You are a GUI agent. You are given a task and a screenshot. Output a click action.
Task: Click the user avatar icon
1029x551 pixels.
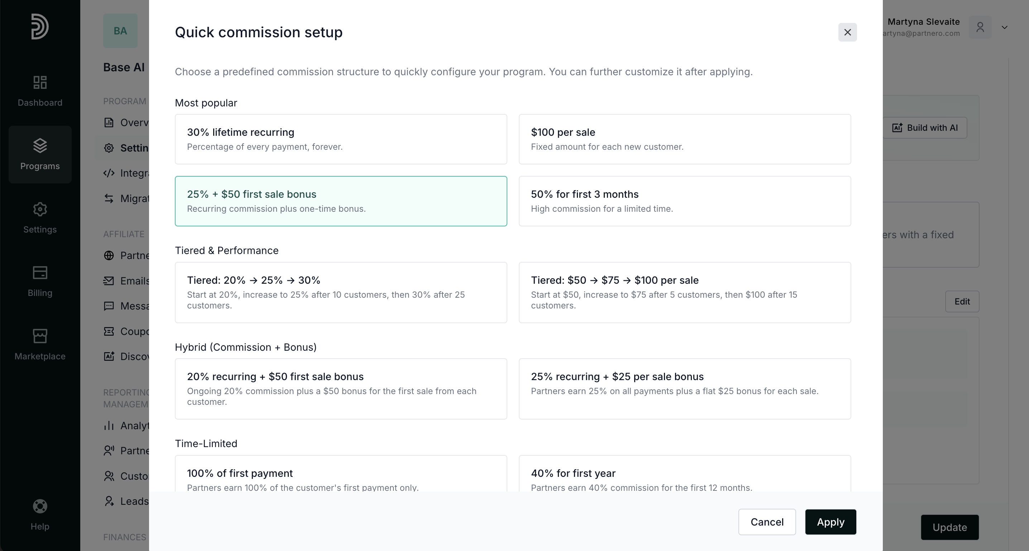pyautogui.click(x=980, y=27)
